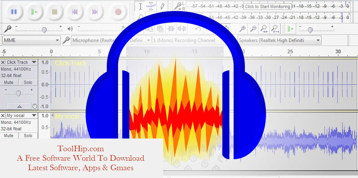358x178 pixels.
Task: Click the microphone icon beside the recording device dropdown
Action: [x=66, y=41]
